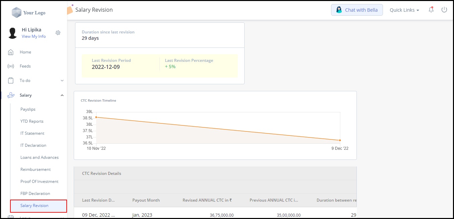Click the Feeds broadcast icon

(x=11, y=66)
